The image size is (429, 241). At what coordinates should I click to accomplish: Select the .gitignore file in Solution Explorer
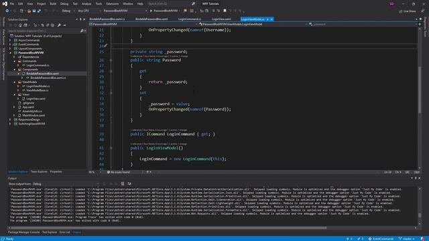[x=28, y=103]
